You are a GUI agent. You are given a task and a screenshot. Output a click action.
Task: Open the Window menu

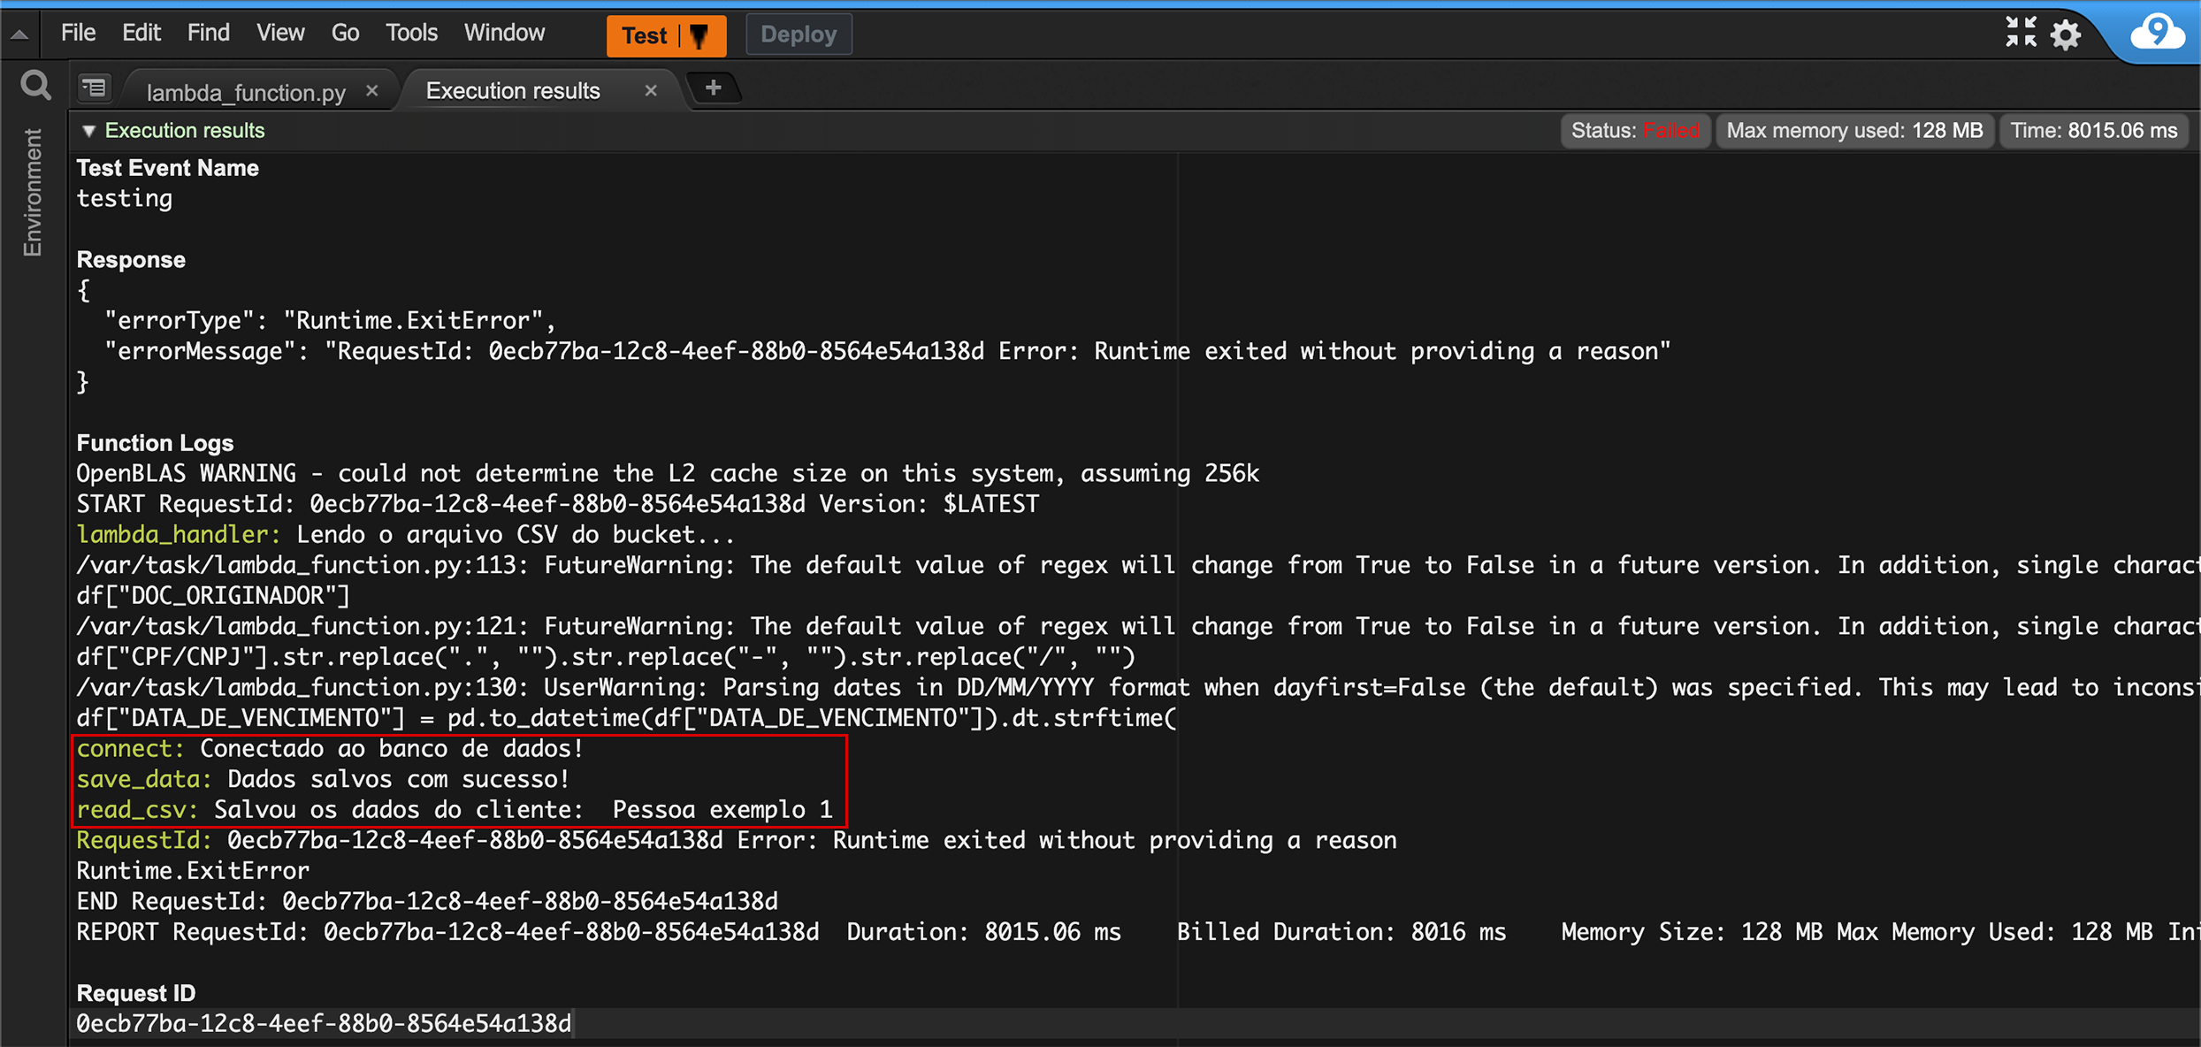(505, 33)
